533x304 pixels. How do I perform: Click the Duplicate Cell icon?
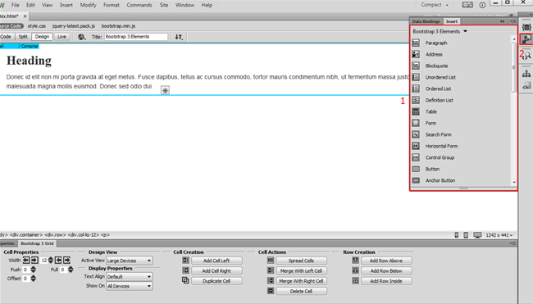pos(185,280)
